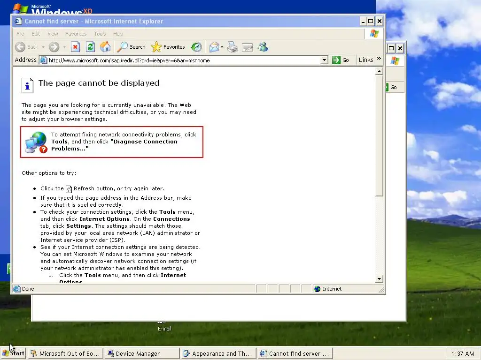481x360 pixels.
Task: Close the background window
Action: pos(400,48)
